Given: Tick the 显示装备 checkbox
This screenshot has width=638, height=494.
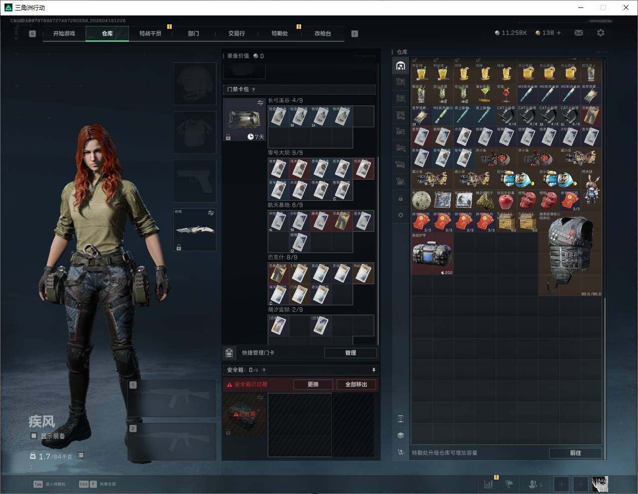Looking at the screenshot, I should click(34, 436).
